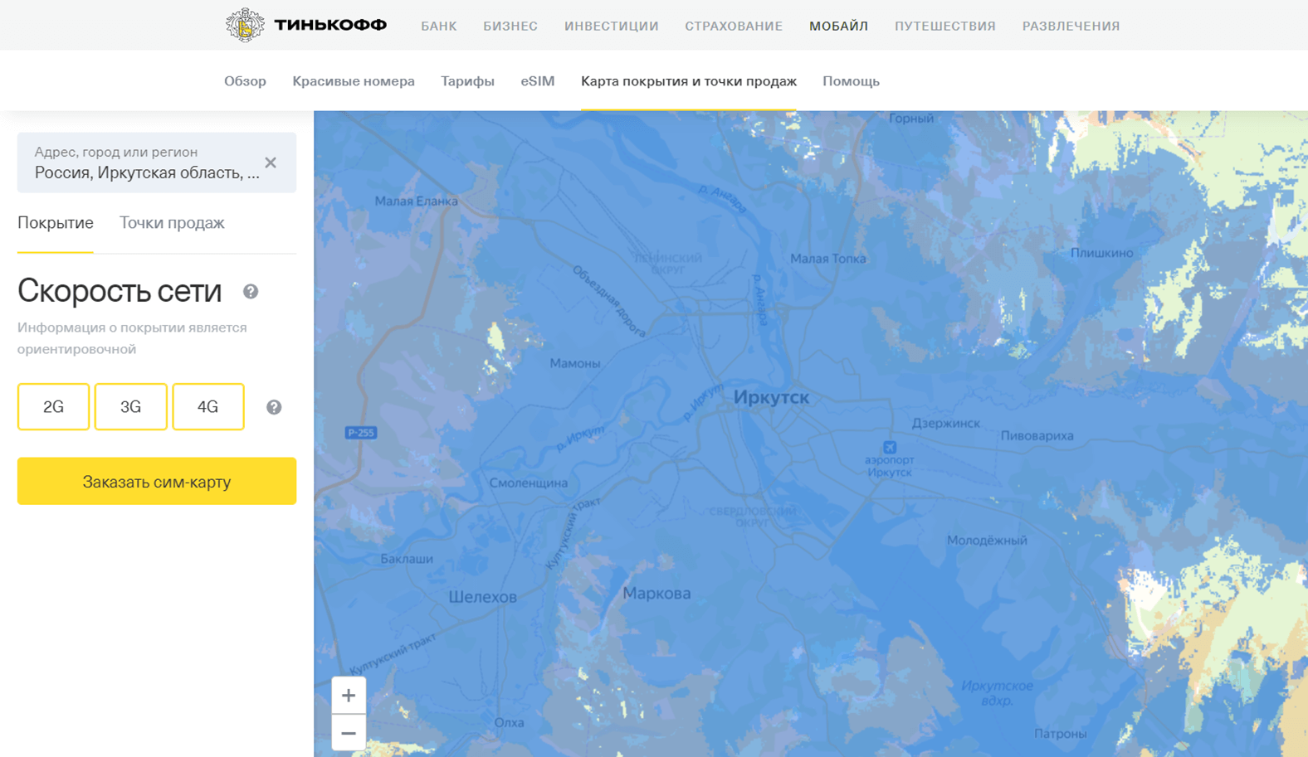Zoom in on the map with plus button
The width and height of the screenshot is (1308, 757).
pos(349,695)
